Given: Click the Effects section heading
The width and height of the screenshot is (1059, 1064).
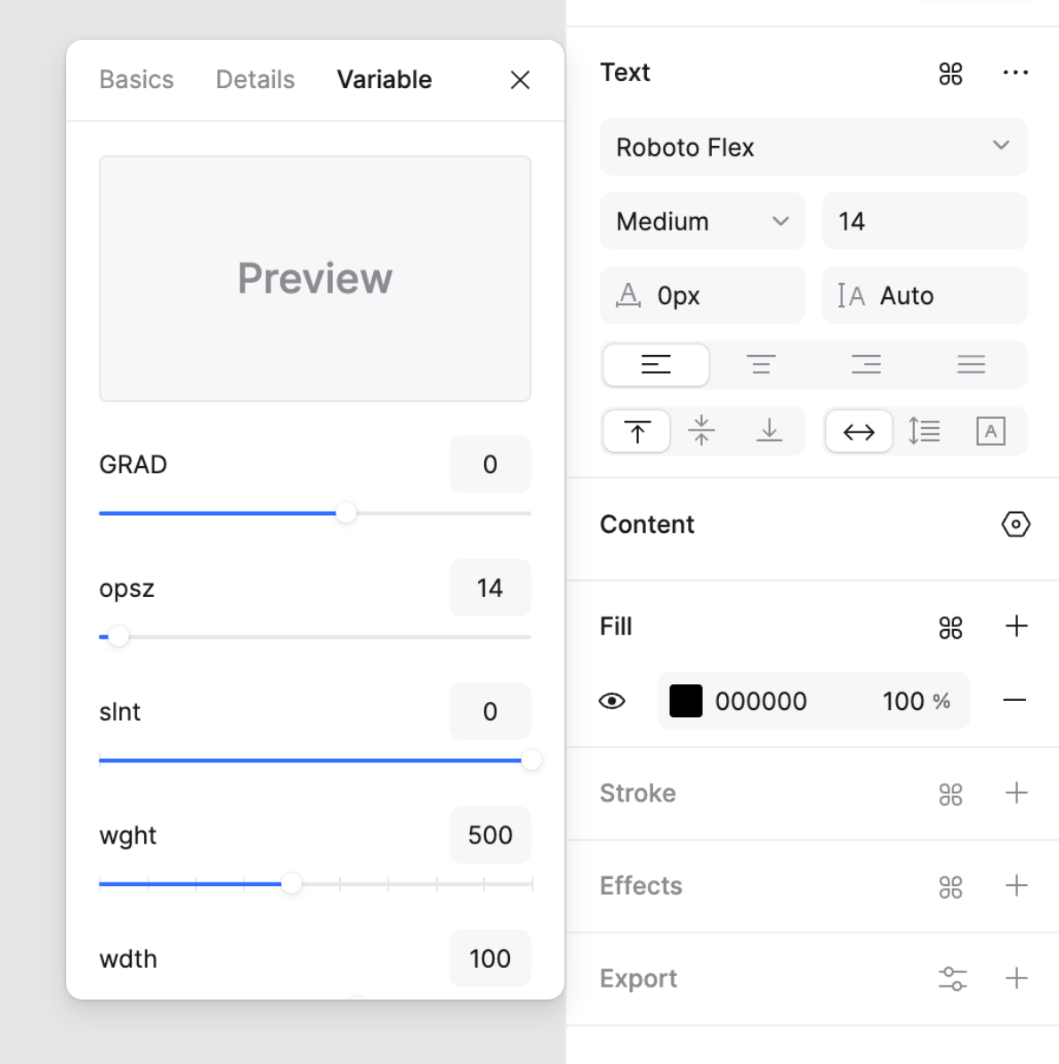Looking at the screenshot, I should tap(641, 885).
